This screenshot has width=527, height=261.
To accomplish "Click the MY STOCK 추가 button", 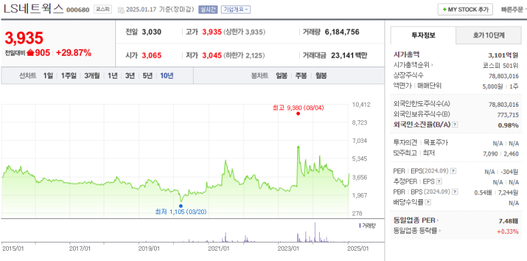I will point(465,10).
